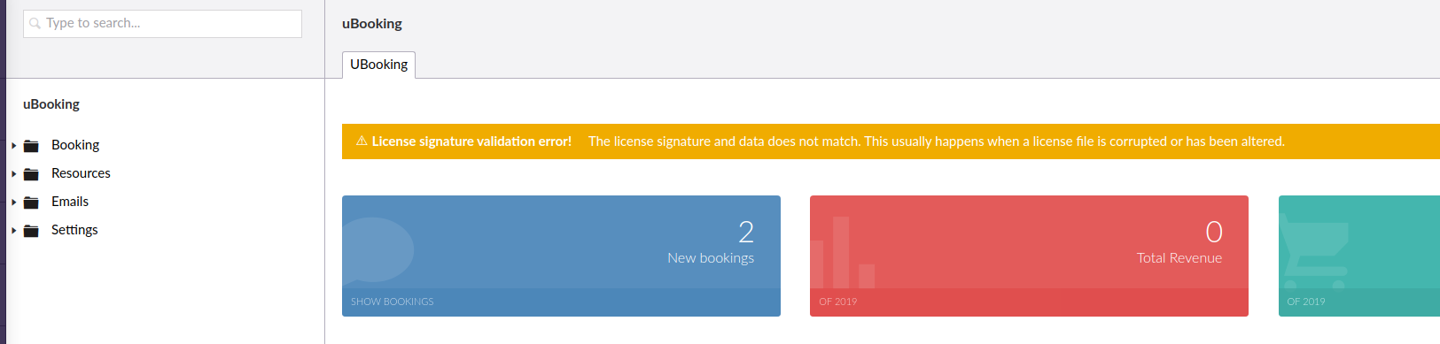Viewport: 1440px width, 344px height.
Task: Click the Resources folder icon
Action: pos(31,174)
